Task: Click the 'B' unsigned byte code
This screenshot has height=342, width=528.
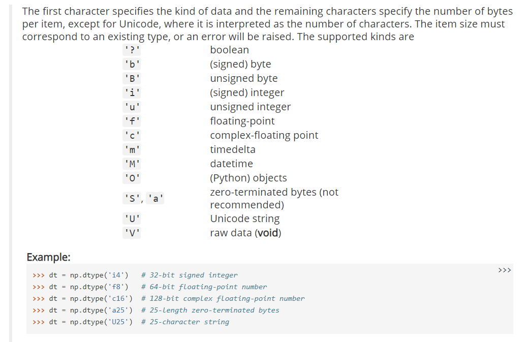Action: [132, 78]
